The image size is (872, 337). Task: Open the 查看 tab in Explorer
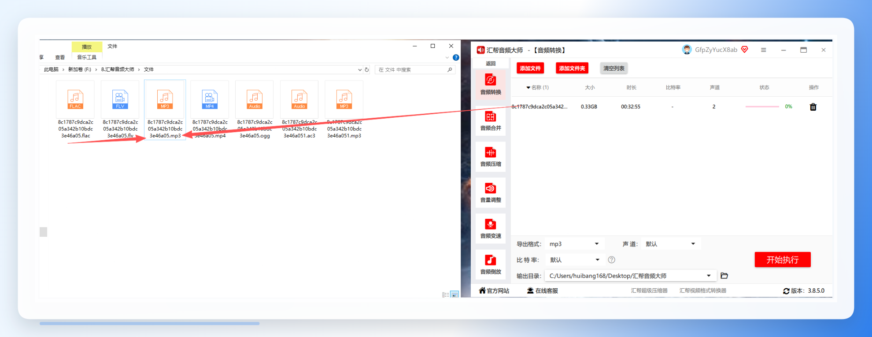pos(60,57)
